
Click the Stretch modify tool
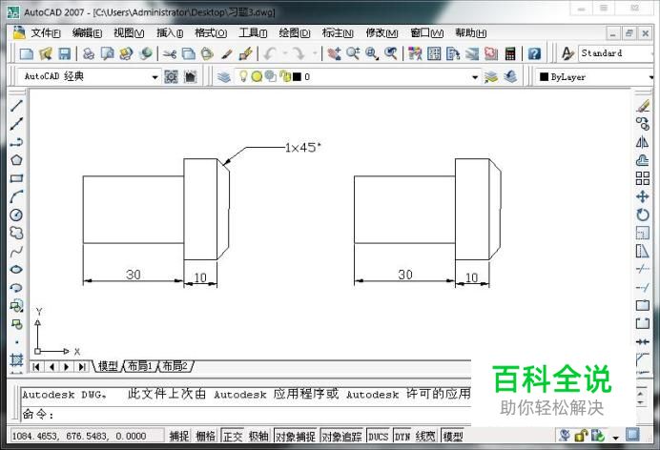[642, 252]
